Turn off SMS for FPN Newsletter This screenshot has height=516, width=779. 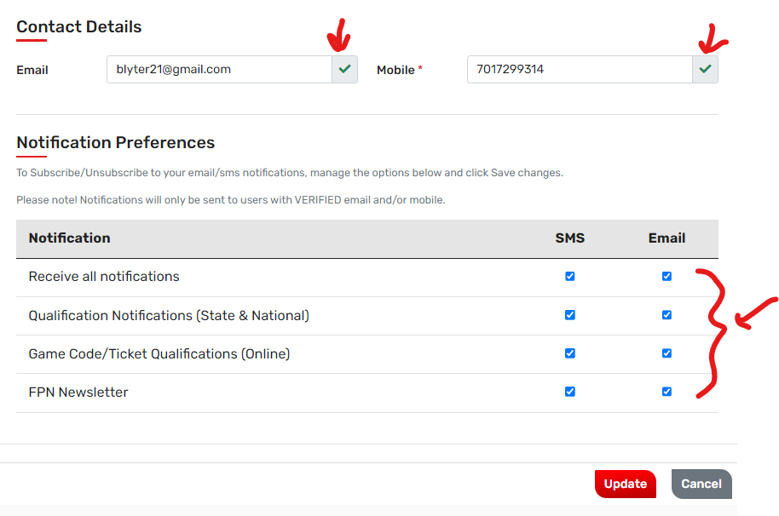tap(569, 392)
